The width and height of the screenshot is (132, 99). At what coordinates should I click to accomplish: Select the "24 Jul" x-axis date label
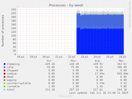(x=97, y=57)
